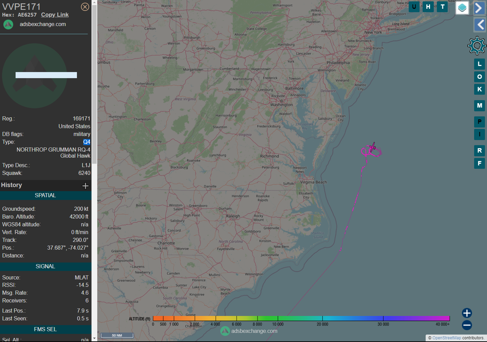Click the baro altitude value 42000 ft
This screenshot has width=487, height=342.
(x=79, y=217)
